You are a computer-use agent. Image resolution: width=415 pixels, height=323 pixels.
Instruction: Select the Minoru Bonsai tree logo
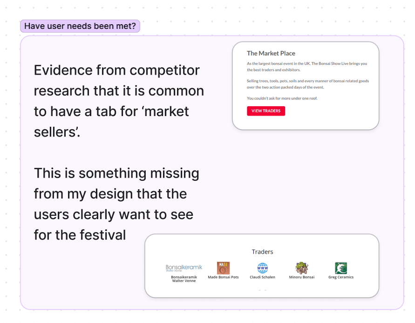point(301,268)
